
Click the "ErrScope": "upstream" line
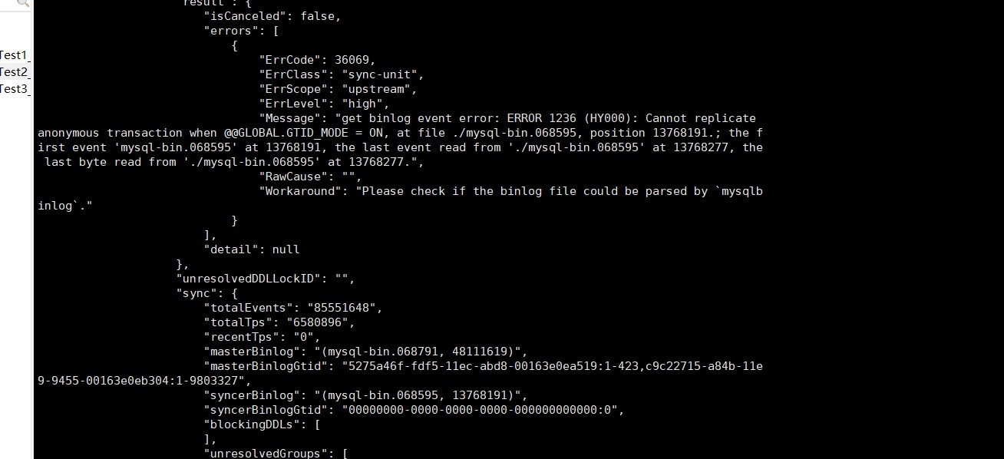click(x=338, y=89)
